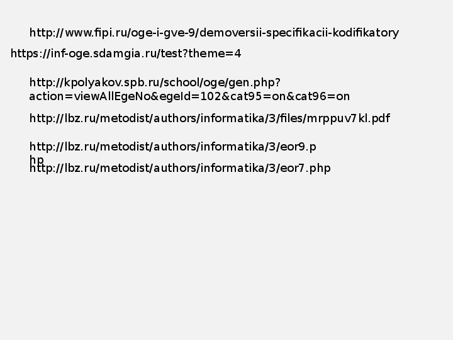Open the lbz.ru mrppuv7kl.pdf file link

210,118
